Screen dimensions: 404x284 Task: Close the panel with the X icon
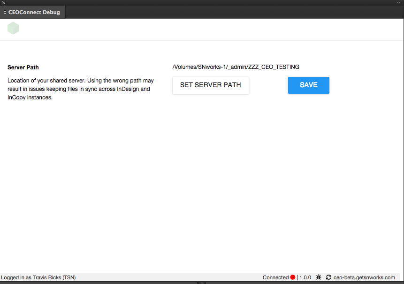4,3
